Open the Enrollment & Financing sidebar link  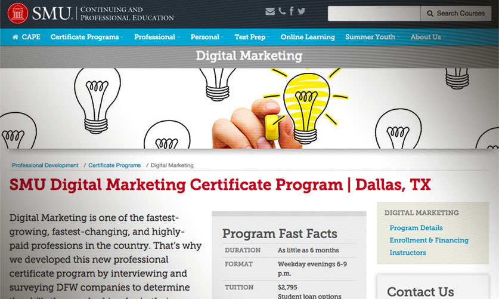(x=429, y=241)
